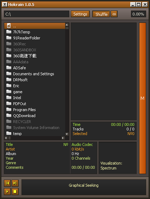Click the horizontal scroll right arrow
Image resolution: width=150 pixels, height=199 pixels.
(x=63, y=138)
